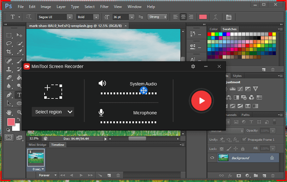This screenshot has width=287, height=182.
Task: Left align text
Action: tap(175, 17)
